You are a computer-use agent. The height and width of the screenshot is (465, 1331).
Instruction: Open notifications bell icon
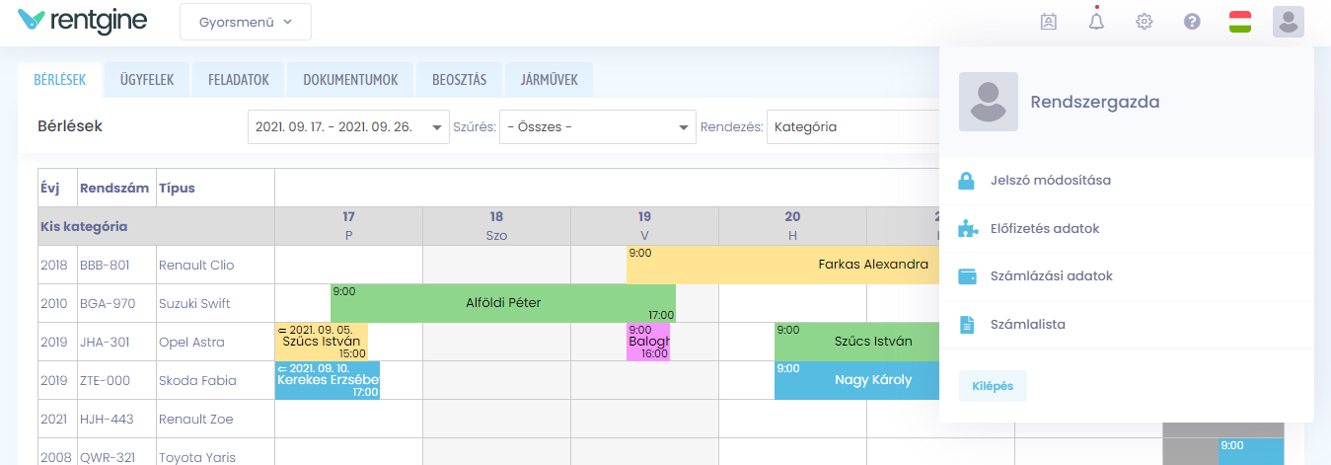pyautogui.click(x=1096, y=22)
